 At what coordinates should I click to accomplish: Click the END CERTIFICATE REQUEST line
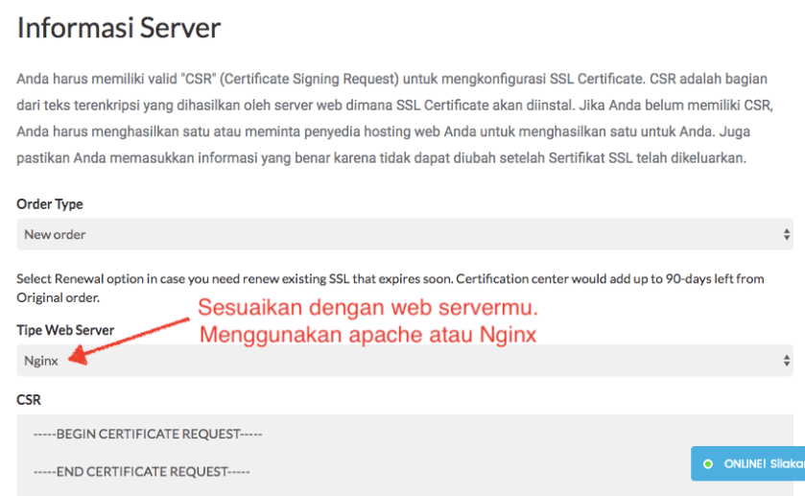pyautogui.click(x=142, y=472)
